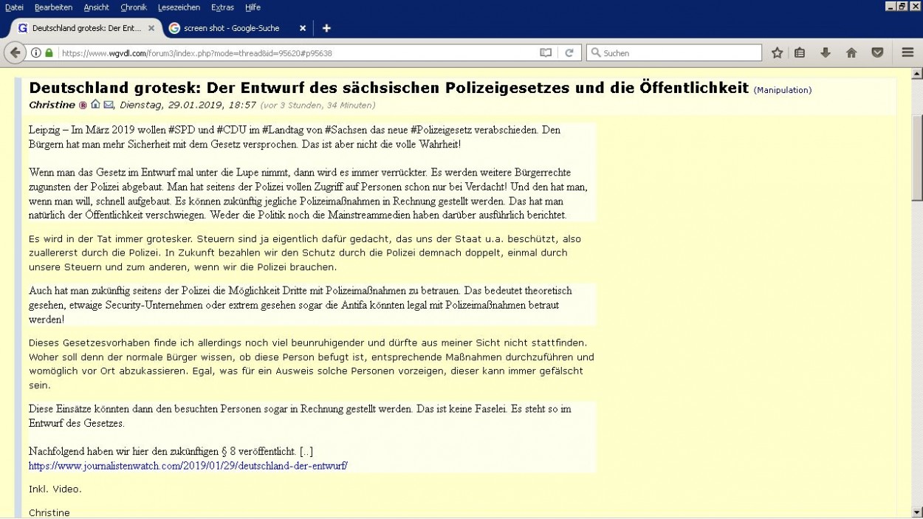Image resolution: width=923 pixels, height=519 pixels.
Task: Open Christine's profile homepage icon
Action: coord(95,105)
